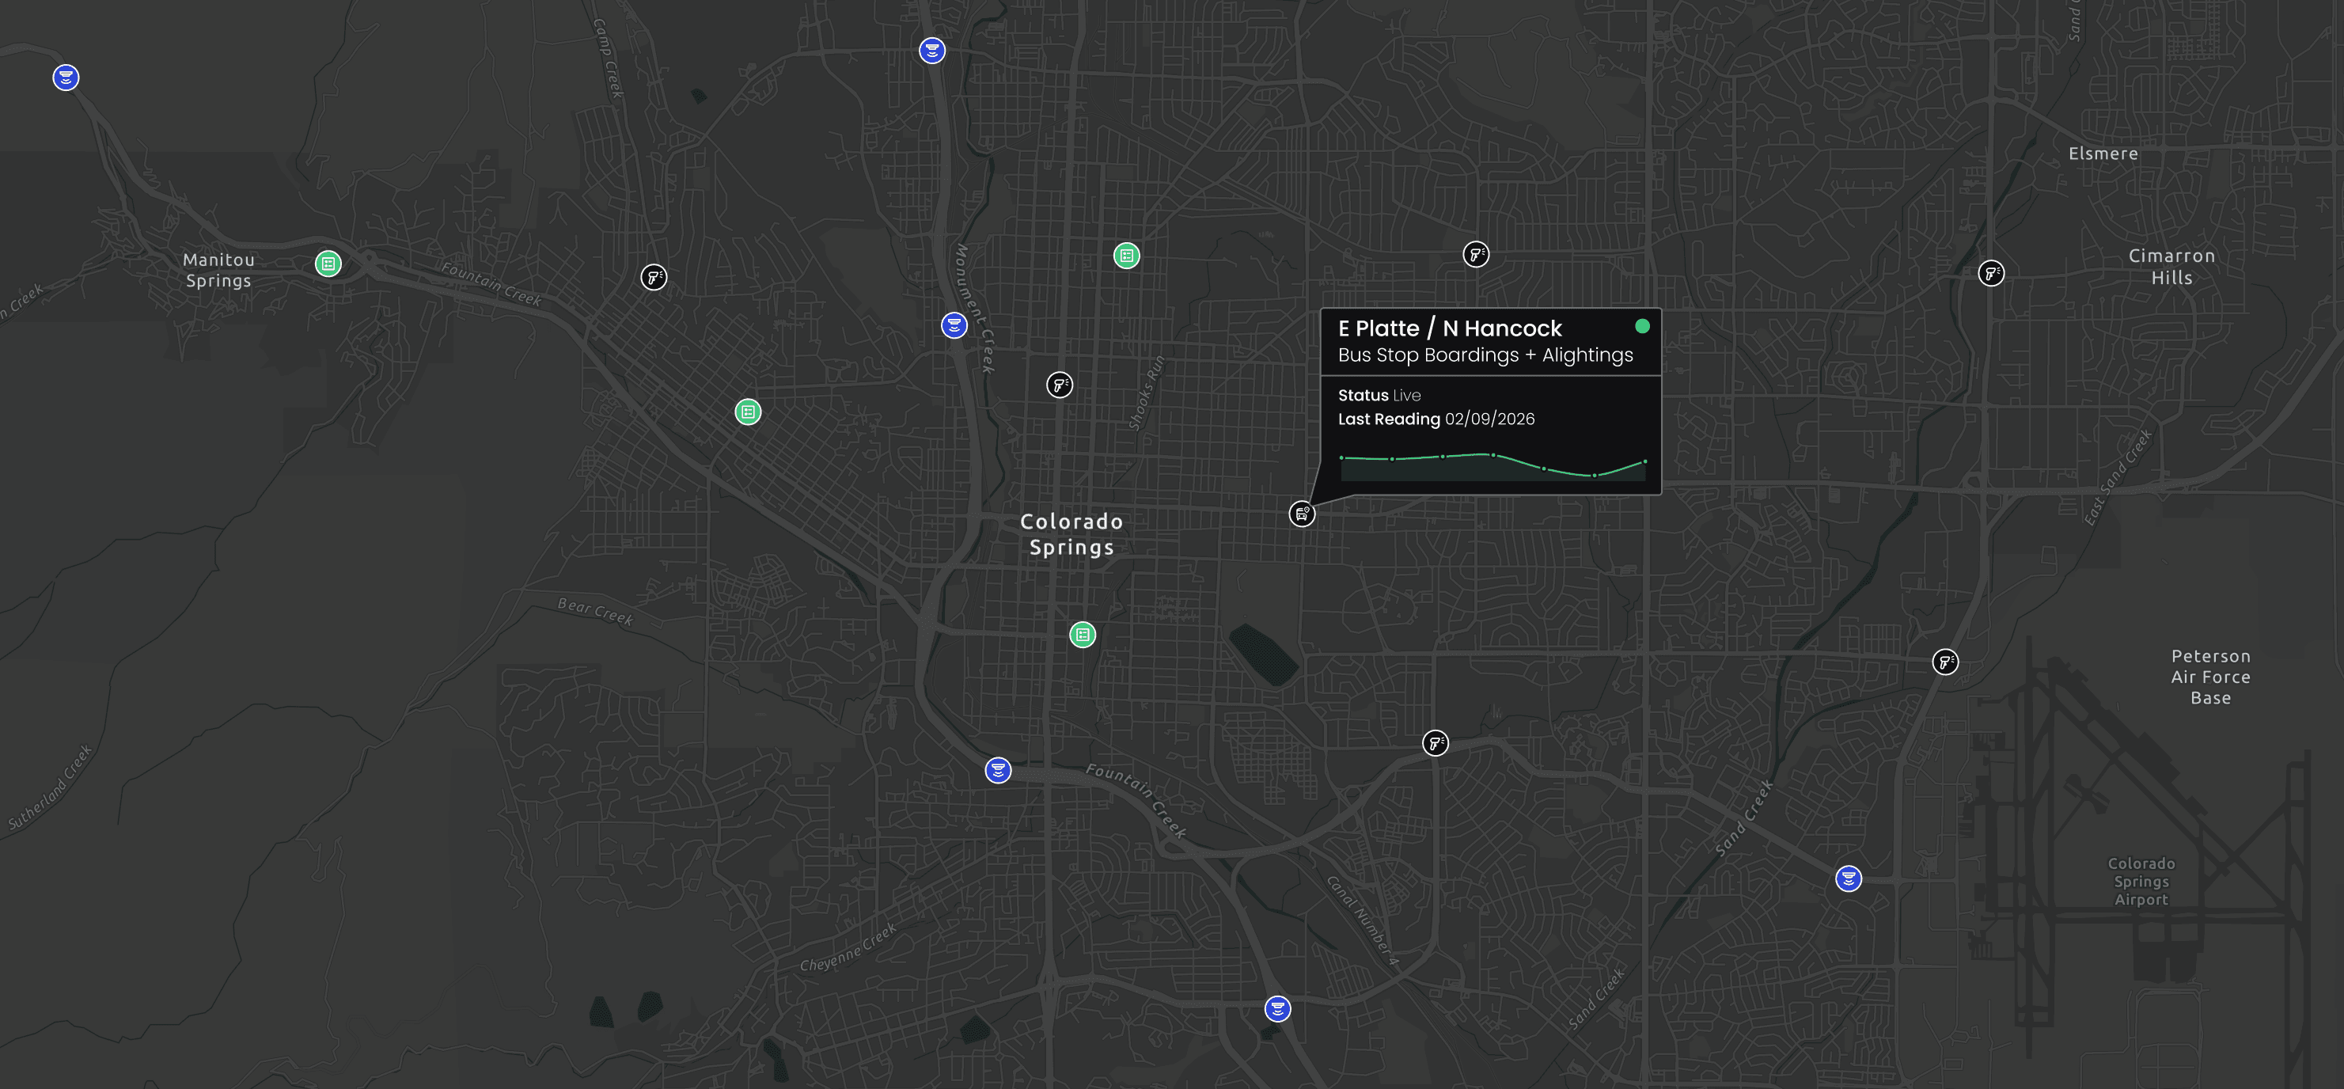Open the blue sensor marker beside Monument Creek label

tap(954, 324)
